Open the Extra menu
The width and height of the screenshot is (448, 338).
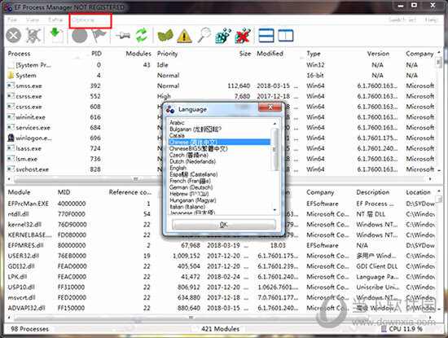click(x=55, y=20)
